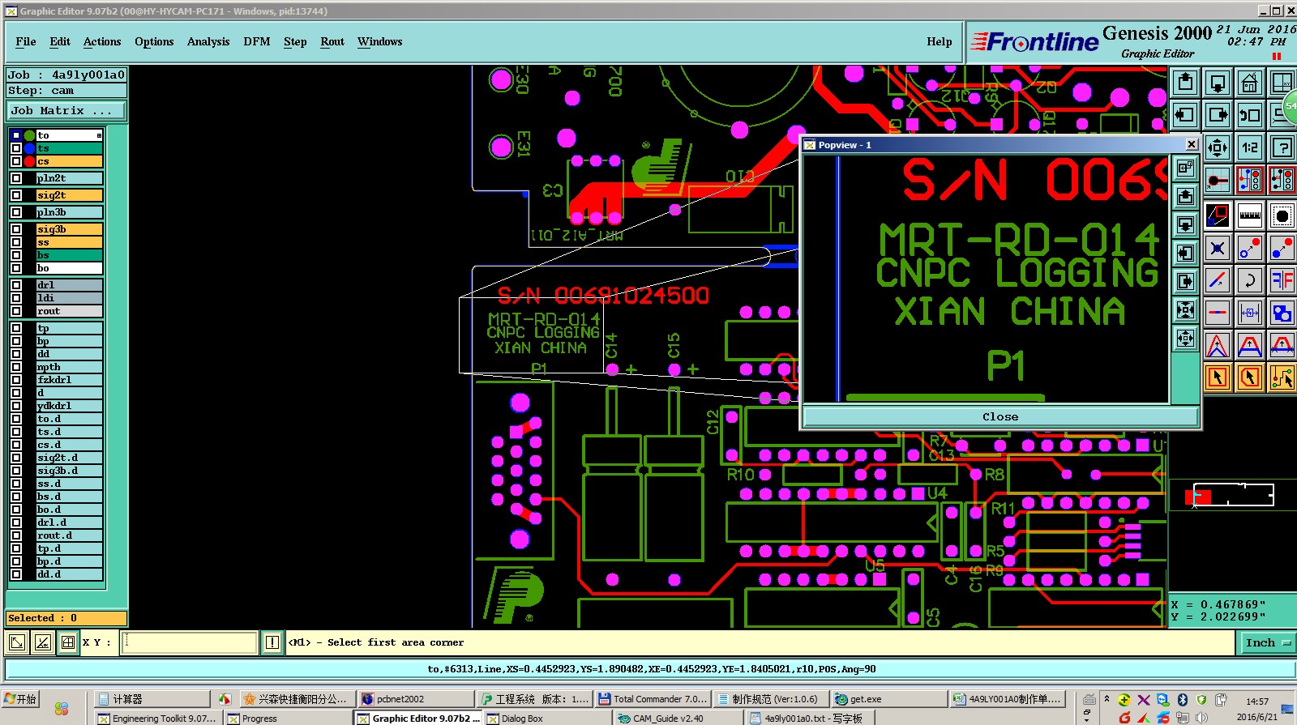The height and width of the screenshot is (725, 1297).
Task: Click the blue X delete feature icon
Action: coord(1218,248)
